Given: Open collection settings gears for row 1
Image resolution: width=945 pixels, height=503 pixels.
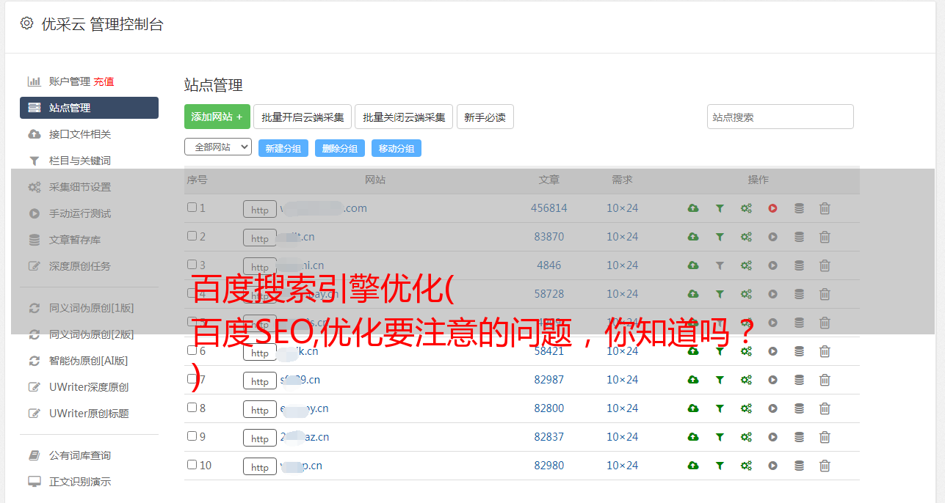Looking at the screenshot, I should coord(746,208).
